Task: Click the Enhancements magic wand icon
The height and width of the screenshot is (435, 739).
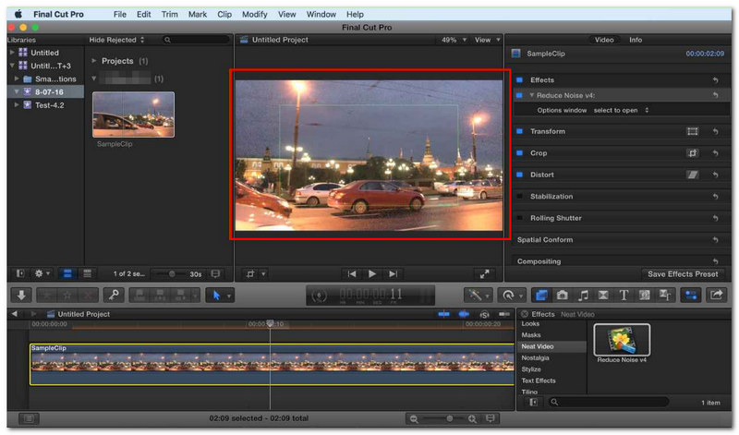Action: click(x=475, y=296)
